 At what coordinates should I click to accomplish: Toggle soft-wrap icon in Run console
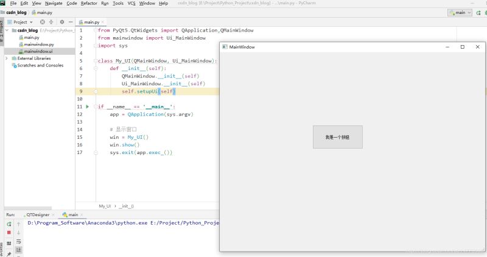pyautogui.click(x=18, y=241)
